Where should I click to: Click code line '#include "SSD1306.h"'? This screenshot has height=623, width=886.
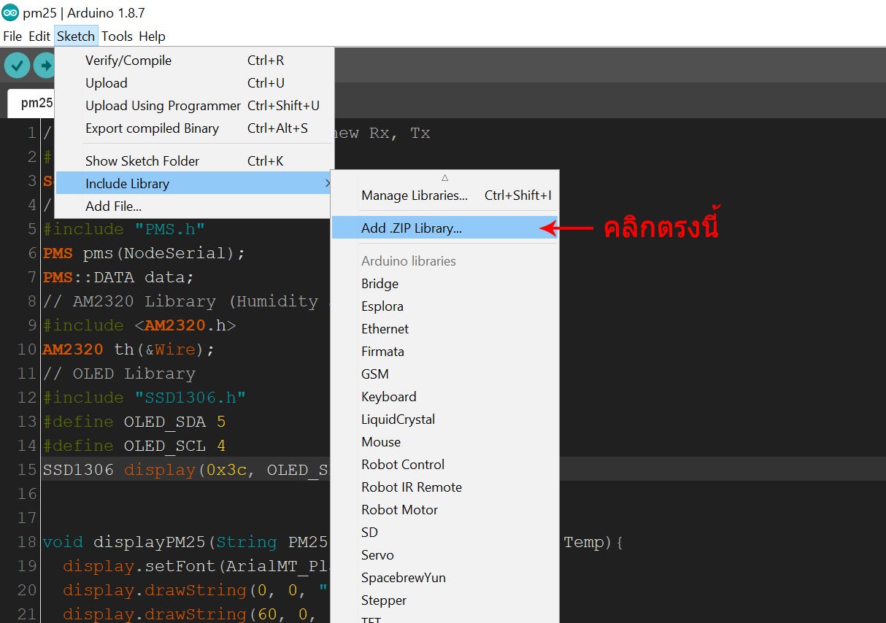pos(144,398)
